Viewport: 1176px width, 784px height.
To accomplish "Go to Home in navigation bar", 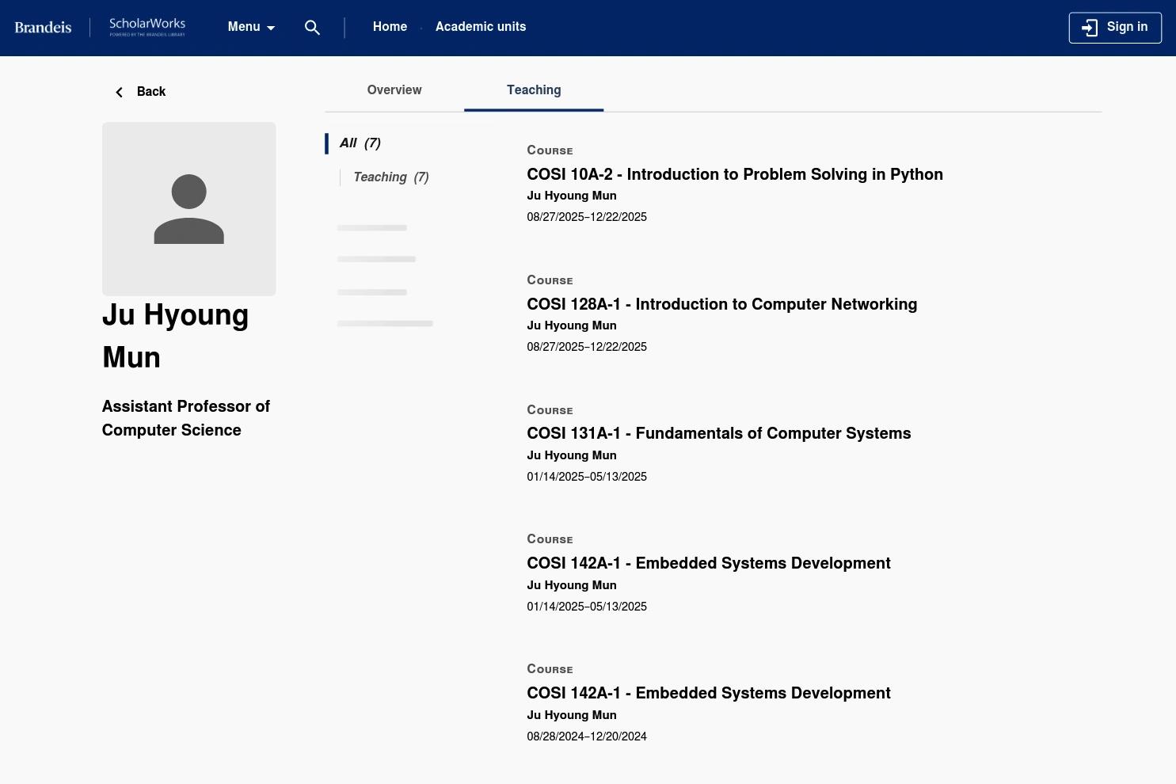I will (390, 27).
